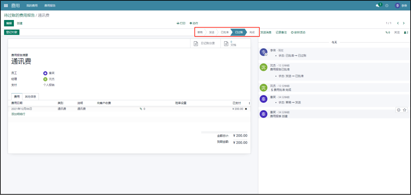Viewport: 411px width, 195px height.
Task: Open the column options menu in table
Action: click(x=249, y=103)
